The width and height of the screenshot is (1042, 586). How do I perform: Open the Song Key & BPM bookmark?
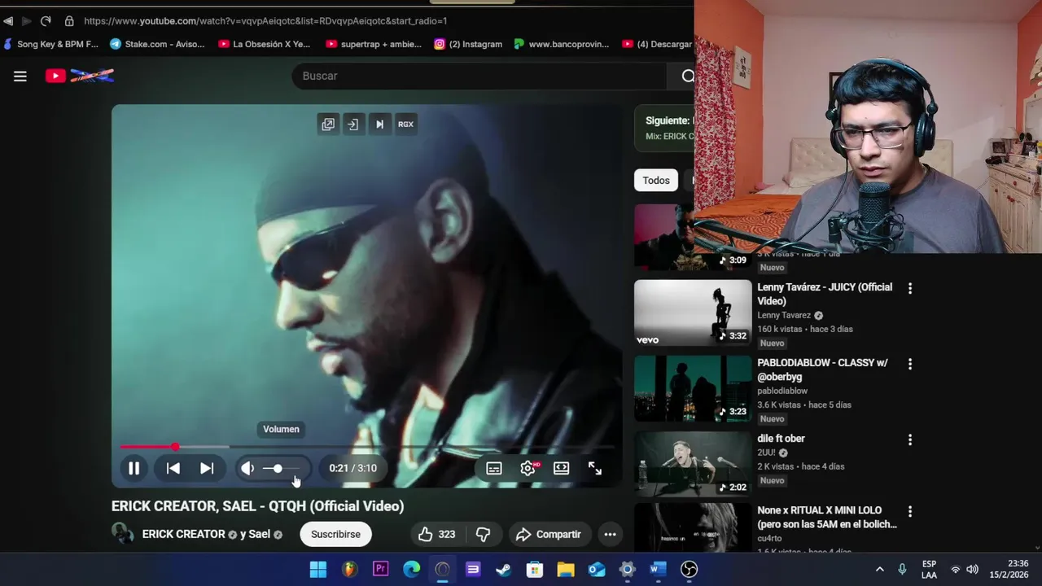(51, 44)
